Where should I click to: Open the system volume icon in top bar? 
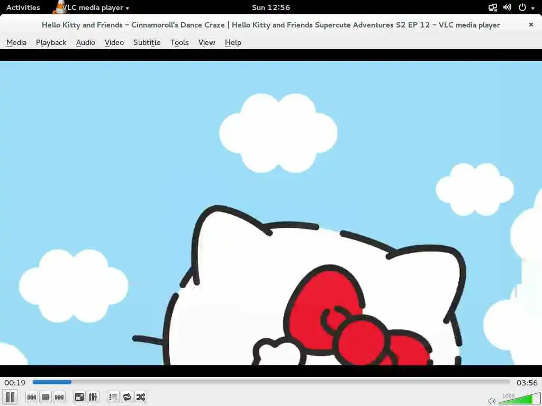tap(507, 7)
